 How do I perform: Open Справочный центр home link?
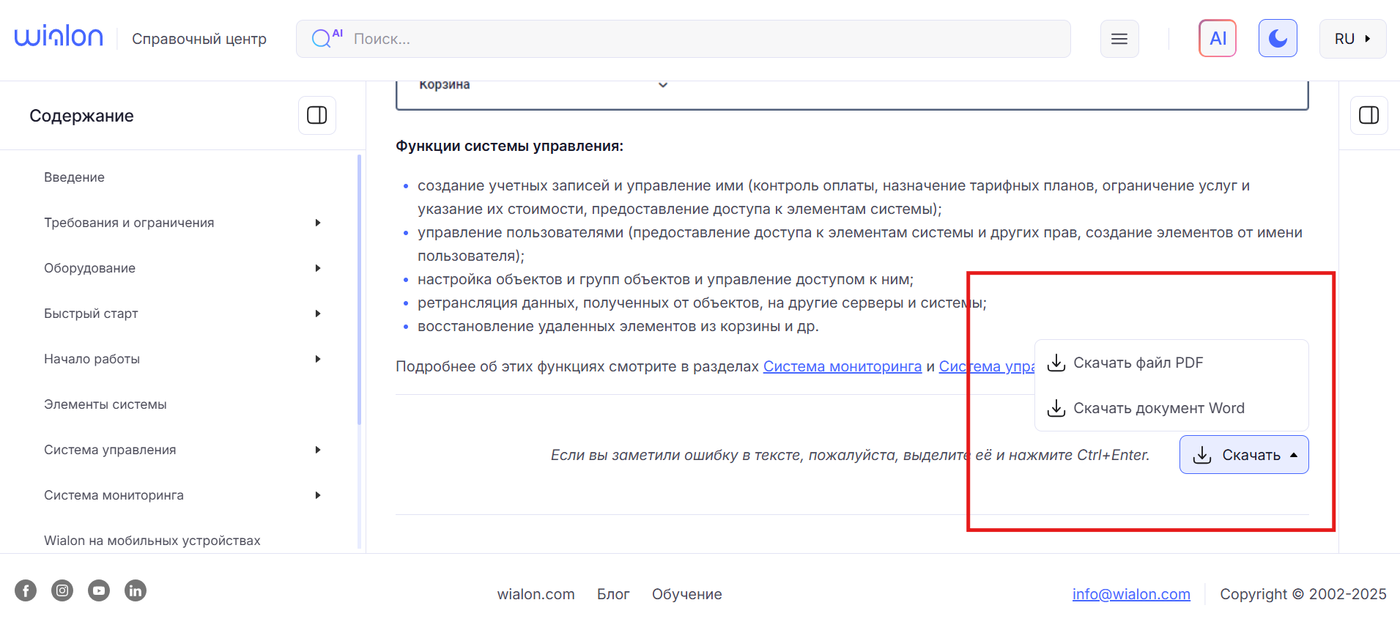pos(199,39)
